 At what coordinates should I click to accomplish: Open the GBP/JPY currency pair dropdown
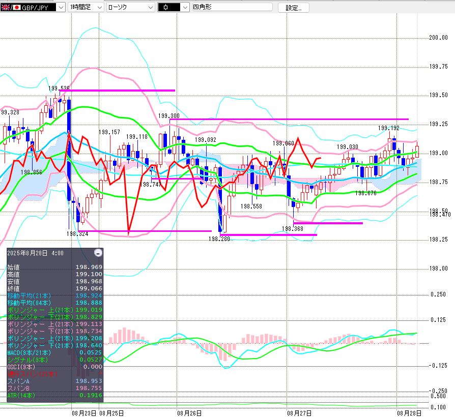33,7
